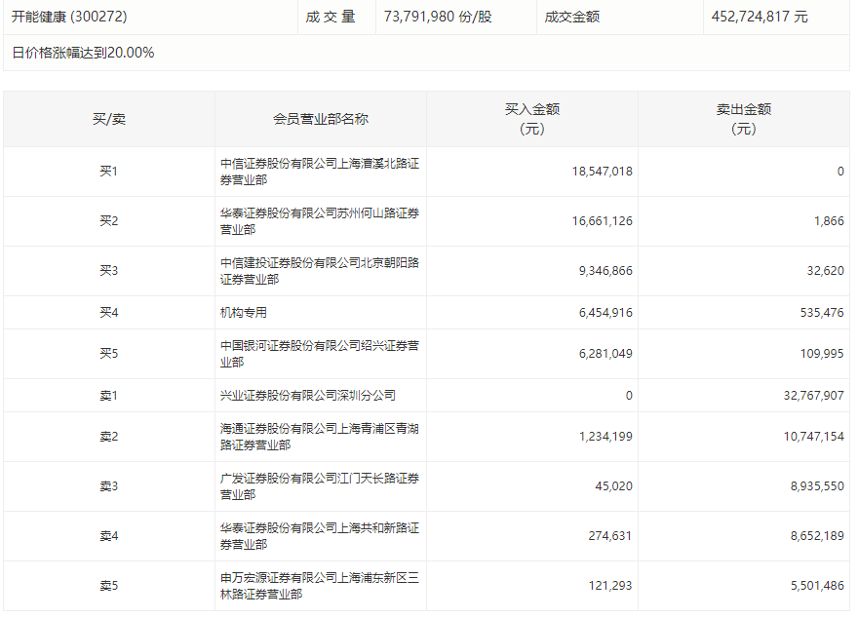The width and height of the screenshot is (858, 618).
Task: Click 中信证券上海漕溪北路证券营业部 name
Action: click(320, 172)
